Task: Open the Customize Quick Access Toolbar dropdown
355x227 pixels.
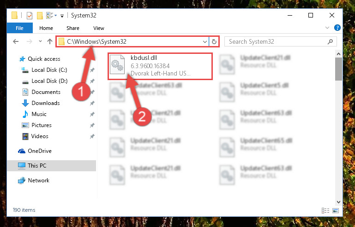Action: 62,16
